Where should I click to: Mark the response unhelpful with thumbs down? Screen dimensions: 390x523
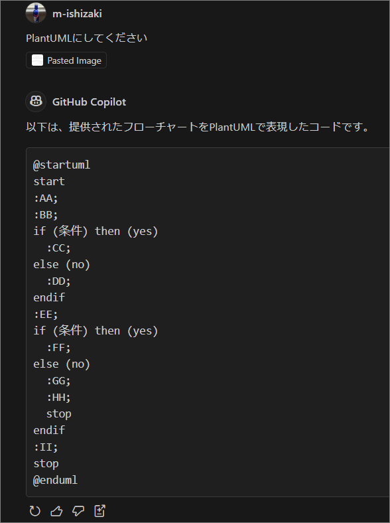(x=78, y=511)
